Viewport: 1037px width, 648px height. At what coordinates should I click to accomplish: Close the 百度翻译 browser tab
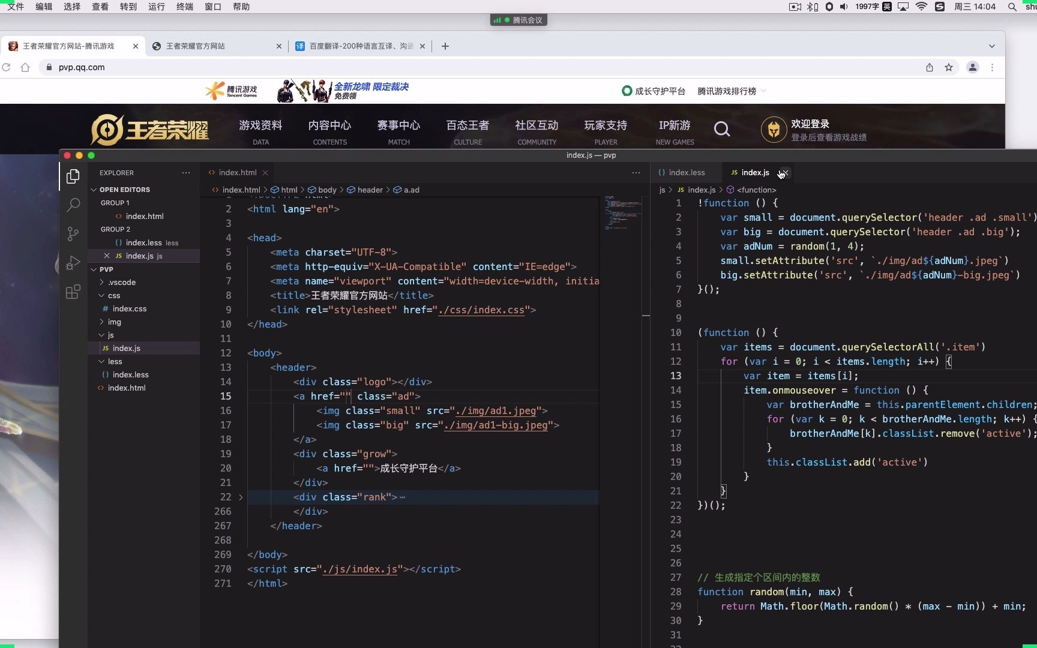pos(422,46)
